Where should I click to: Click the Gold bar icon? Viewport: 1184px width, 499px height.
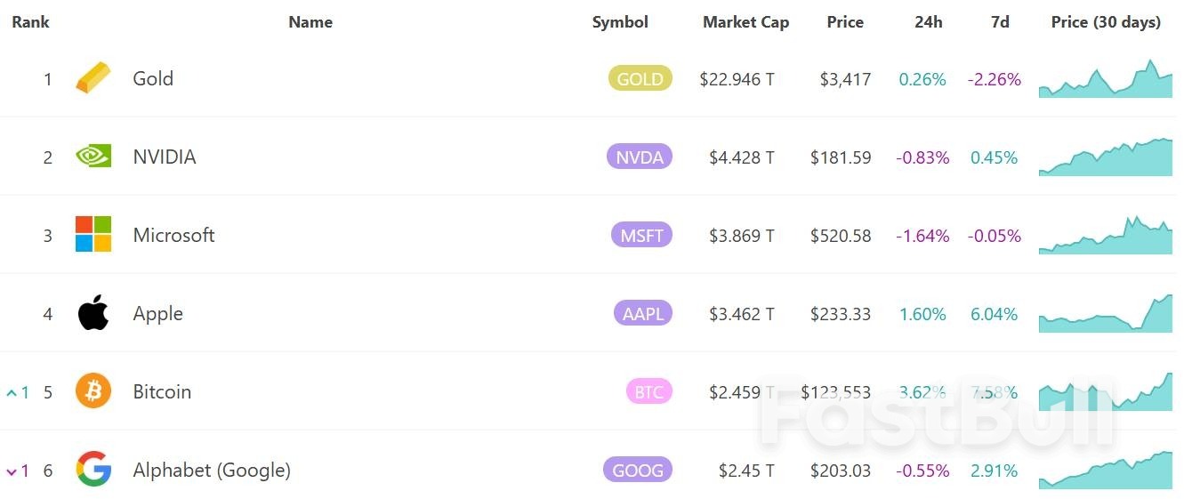93,78
